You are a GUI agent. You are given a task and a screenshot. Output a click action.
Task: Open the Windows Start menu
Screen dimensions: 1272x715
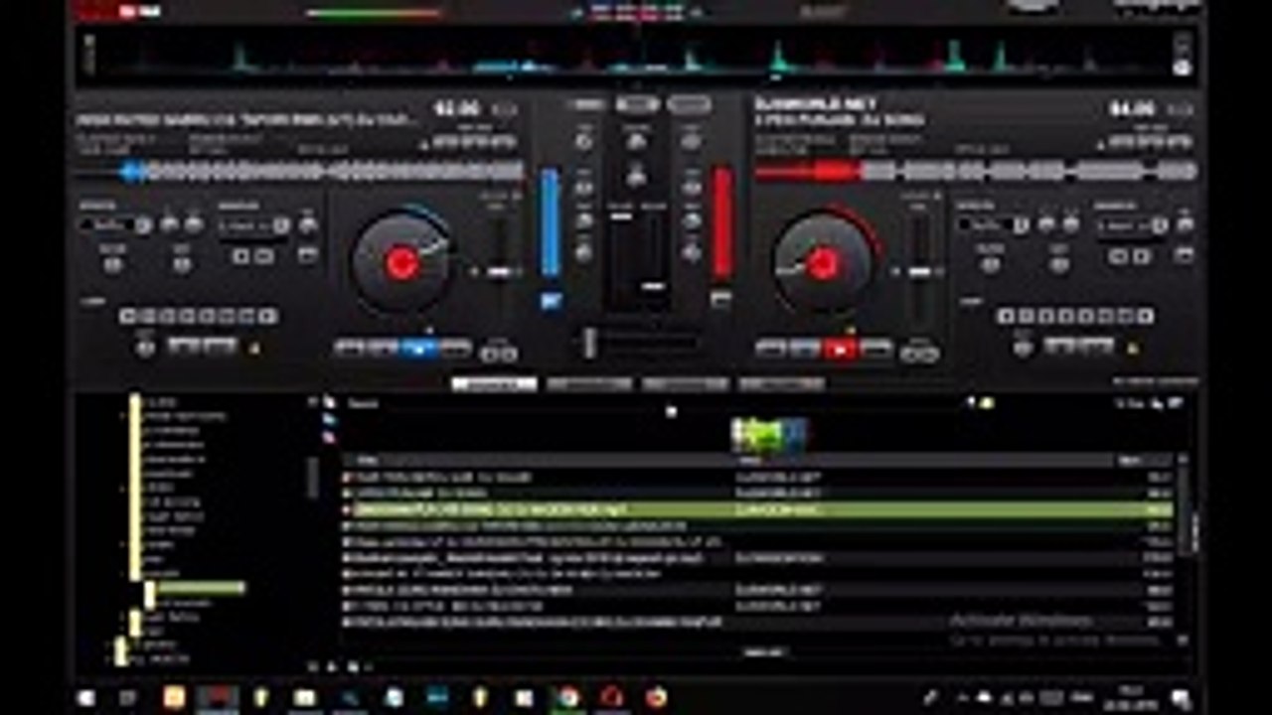[85, 697]
